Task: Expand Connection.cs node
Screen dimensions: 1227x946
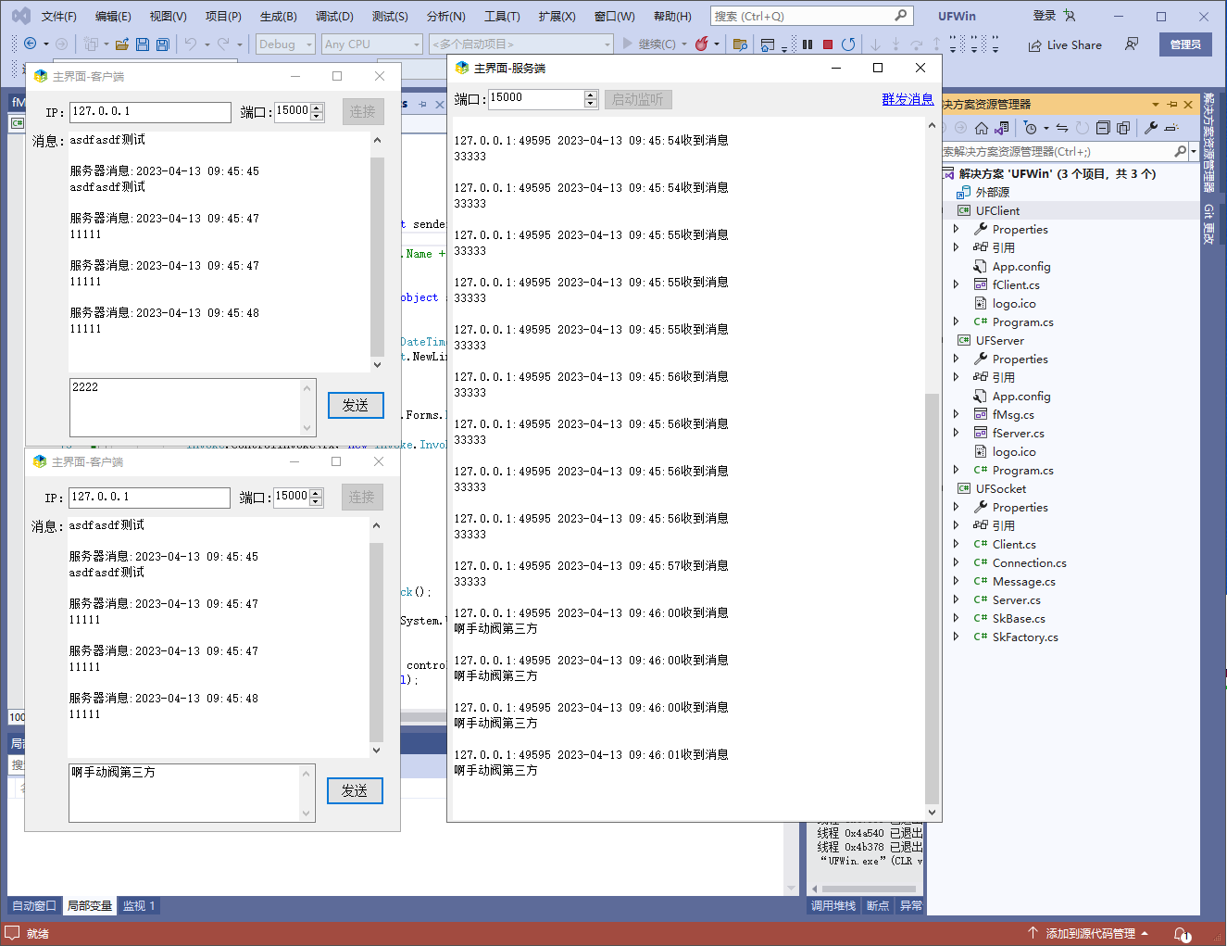Action: point(957,562)
